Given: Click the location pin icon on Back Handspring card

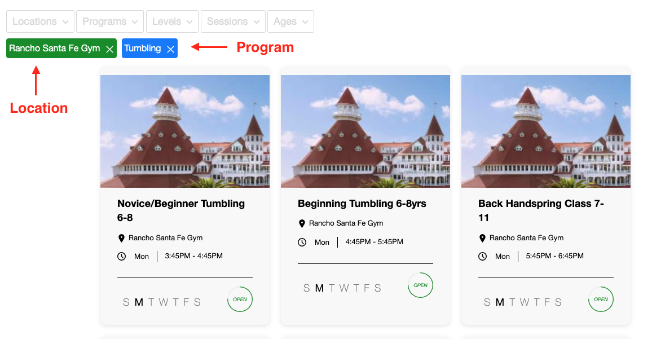Looking at the screenshot, I should click(x=482, y=238).
